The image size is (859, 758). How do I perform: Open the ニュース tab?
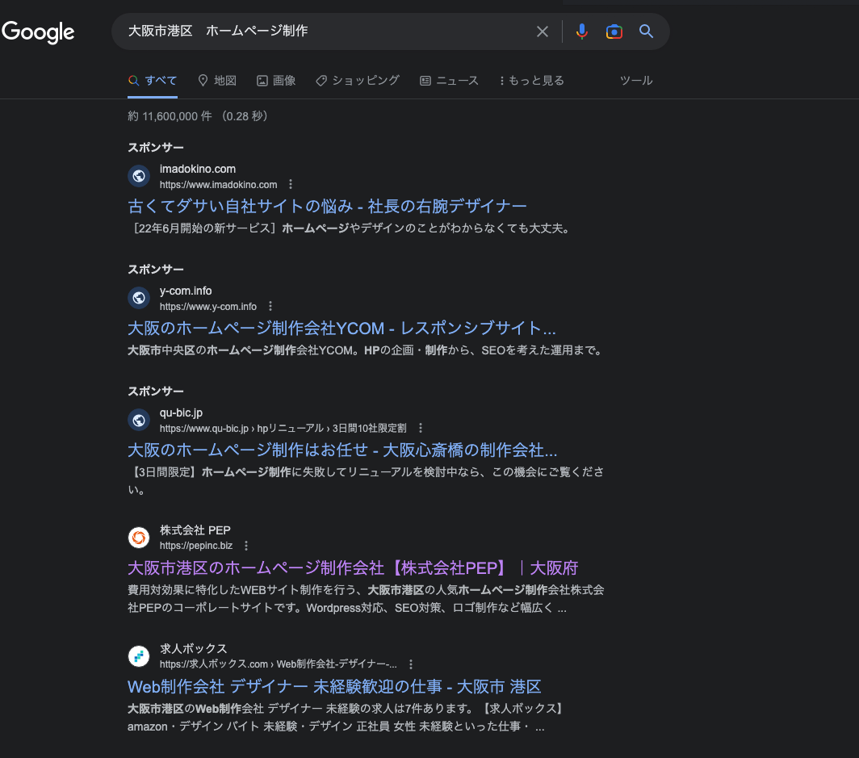point(449,81)
